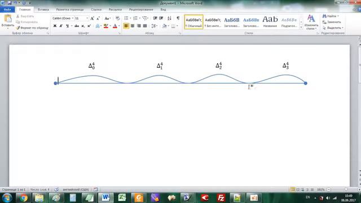Click the Paste (Вставить) clipboard icon
Image resolution: width=361 pixels, height=203 pixels.
click(x=7, y=19)
